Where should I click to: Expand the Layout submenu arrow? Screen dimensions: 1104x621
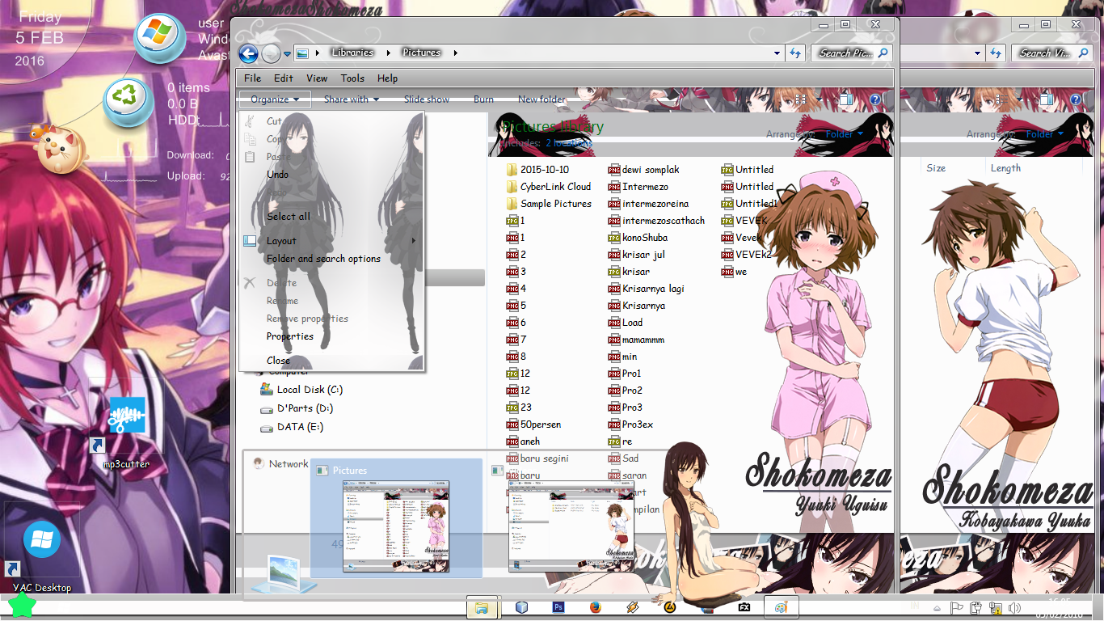click(414, 241)
